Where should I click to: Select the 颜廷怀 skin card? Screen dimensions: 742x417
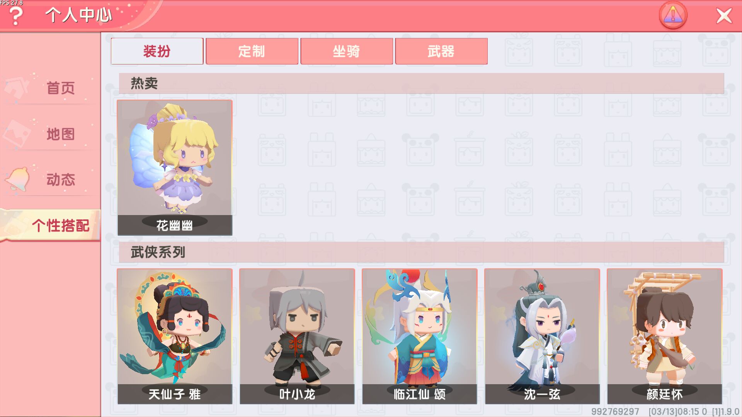[x=665, y=336]
